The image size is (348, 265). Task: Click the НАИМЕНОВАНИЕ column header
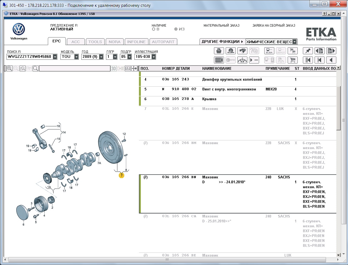coord(217,69)
